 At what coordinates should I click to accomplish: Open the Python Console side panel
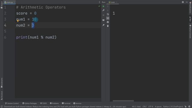click(190, 31)
